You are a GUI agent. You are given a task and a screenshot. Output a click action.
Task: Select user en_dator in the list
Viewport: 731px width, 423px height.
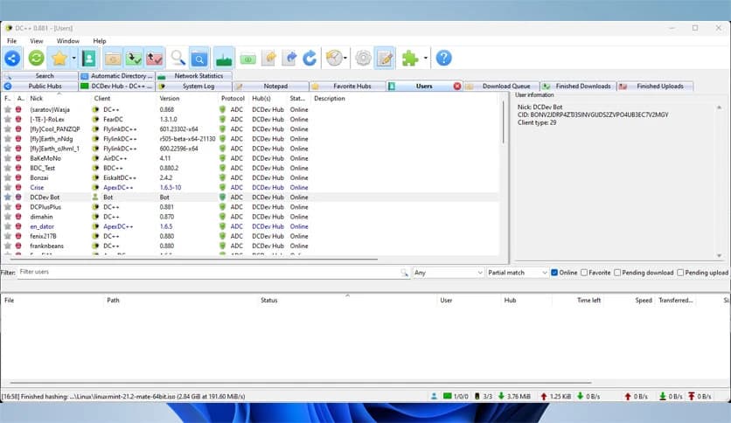[x=250, y=226]
